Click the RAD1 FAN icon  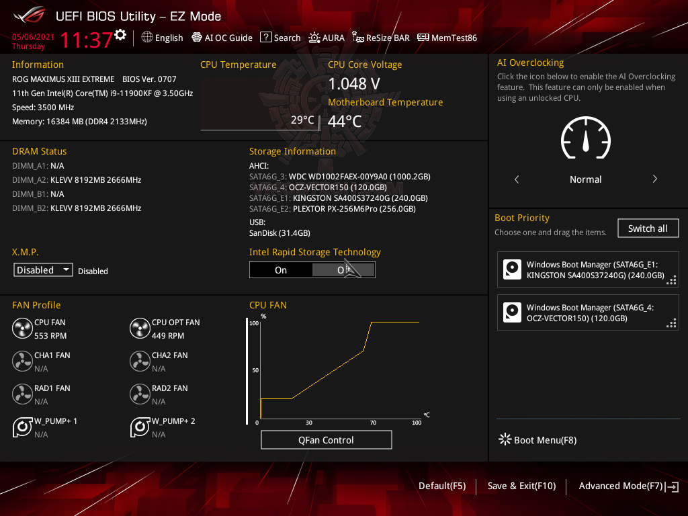(x=22, y=394)
